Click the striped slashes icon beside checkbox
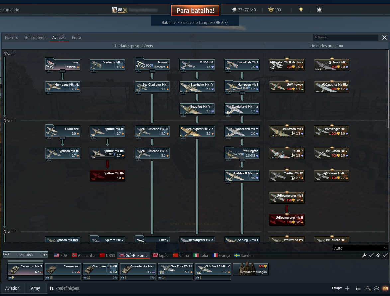 [378, 255]
